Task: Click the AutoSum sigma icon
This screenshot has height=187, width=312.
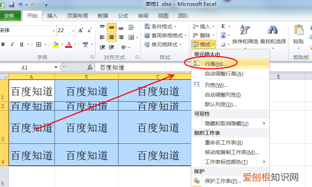Action: 223,26
